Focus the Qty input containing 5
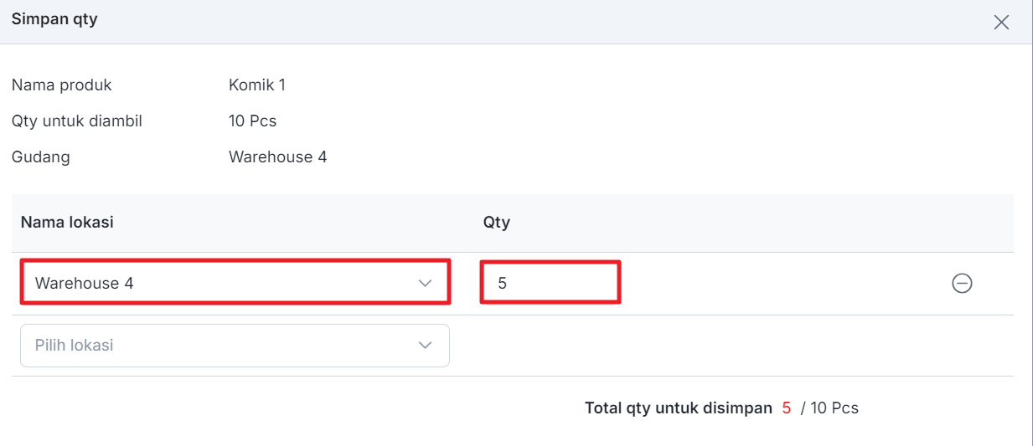This screenshot has height=446, width=1033. click(x=550, y=283)
